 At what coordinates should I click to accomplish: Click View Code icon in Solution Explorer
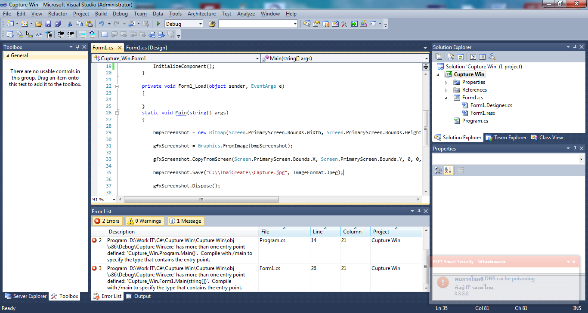473,57
